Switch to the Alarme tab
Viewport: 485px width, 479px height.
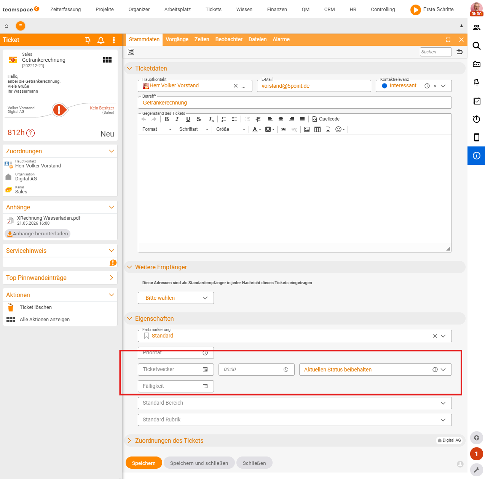[x=281, y=39]
